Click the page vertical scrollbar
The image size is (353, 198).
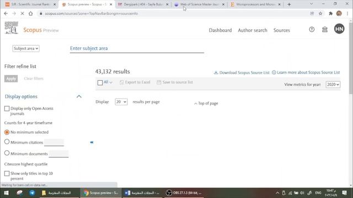point(351,58)
